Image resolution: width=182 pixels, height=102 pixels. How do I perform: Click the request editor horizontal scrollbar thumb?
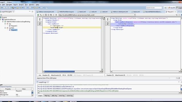coord(59,71)
